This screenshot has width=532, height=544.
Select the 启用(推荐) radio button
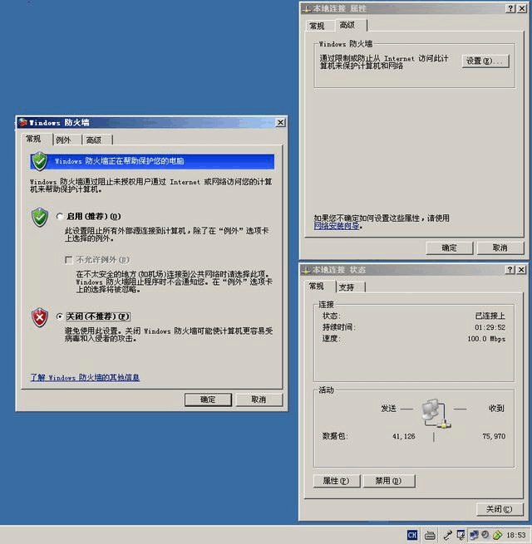click(x=60, y=217)
